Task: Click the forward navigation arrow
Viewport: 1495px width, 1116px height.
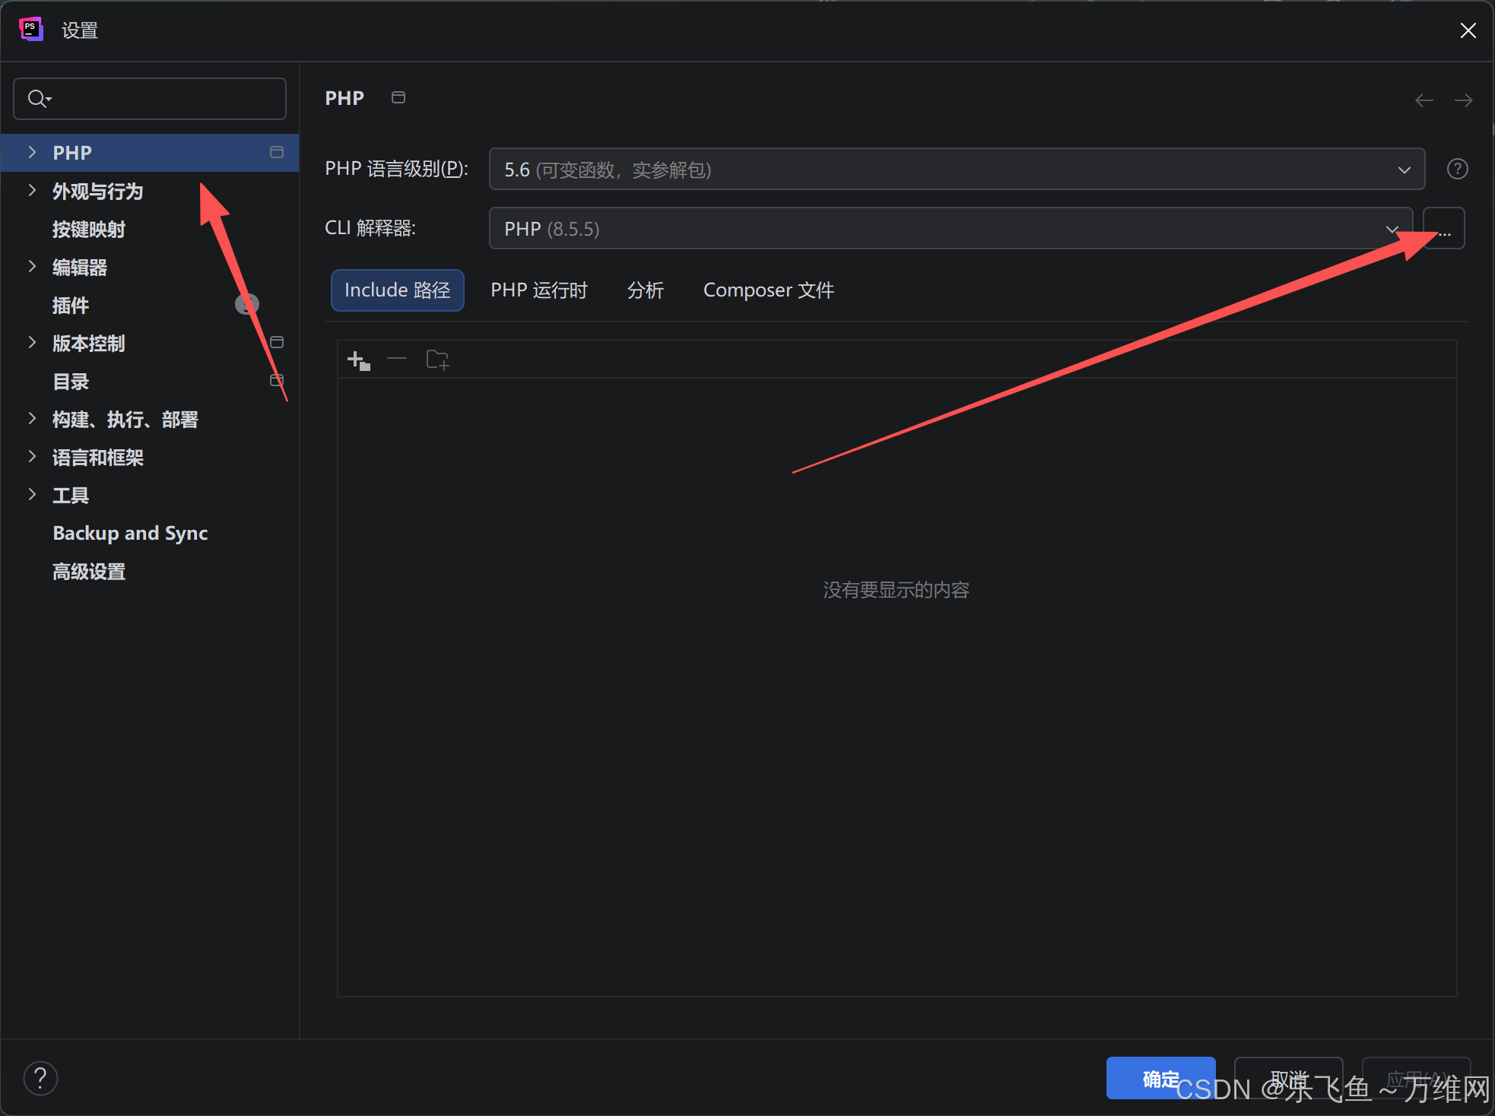Action: [x=1463, y=100]
